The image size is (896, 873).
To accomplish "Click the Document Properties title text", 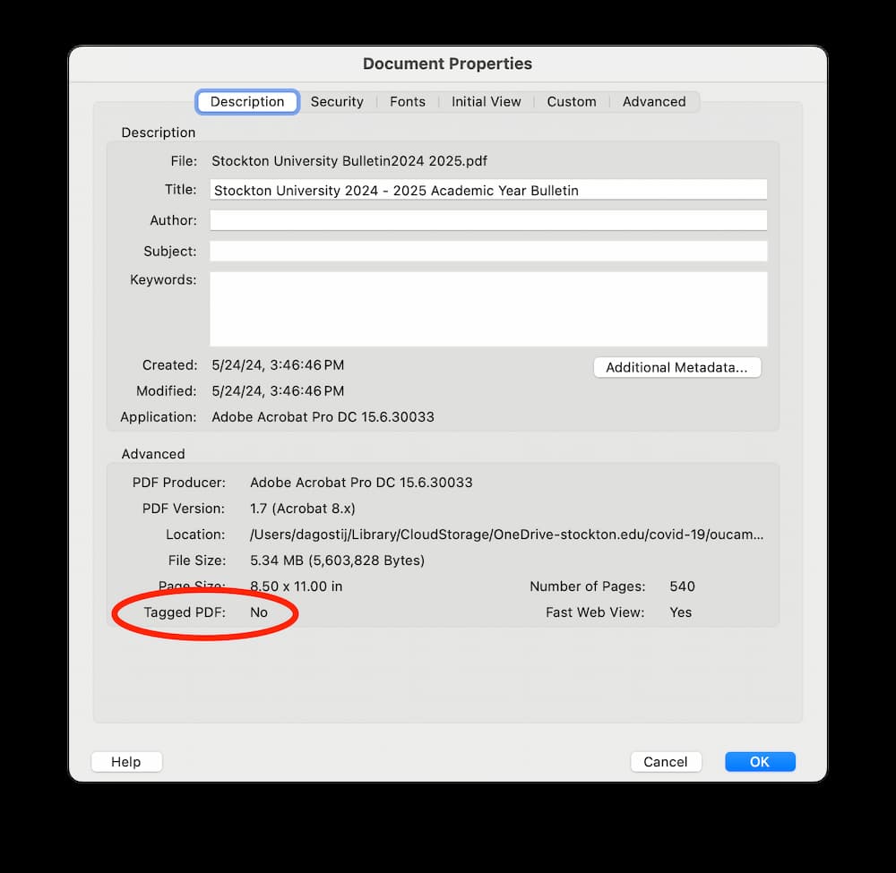I will 447,64.
